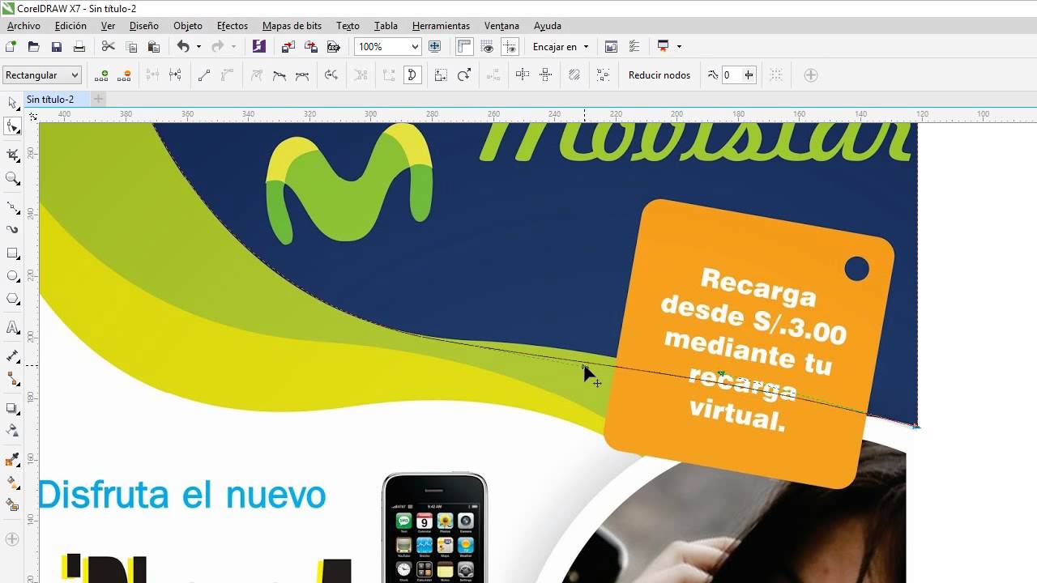
Task: Add a new document tab with plus
Action: click(98, 99)
